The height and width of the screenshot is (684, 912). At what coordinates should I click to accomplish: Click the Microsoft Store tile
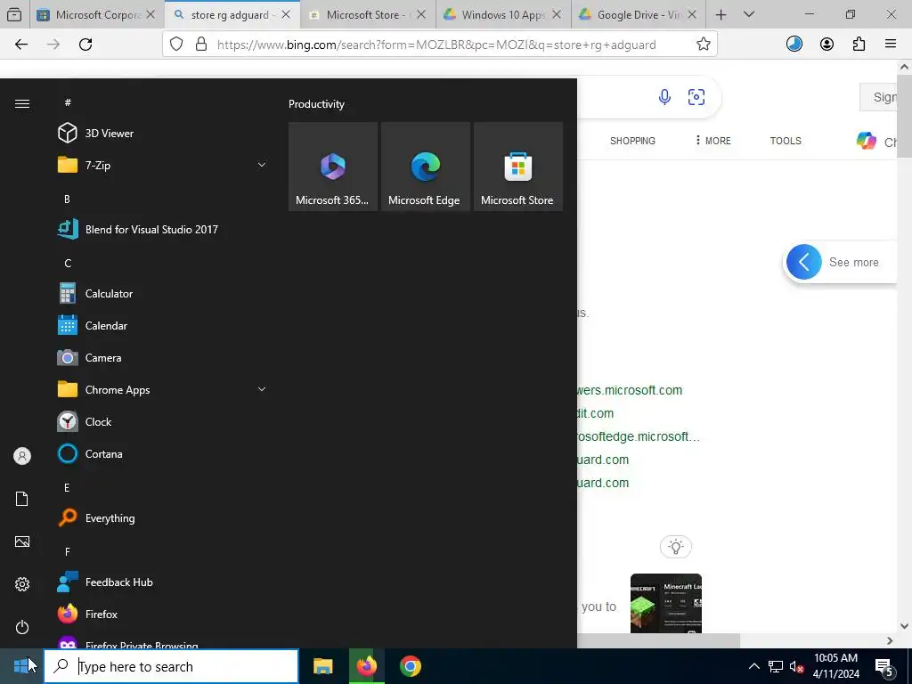point(518,167)
